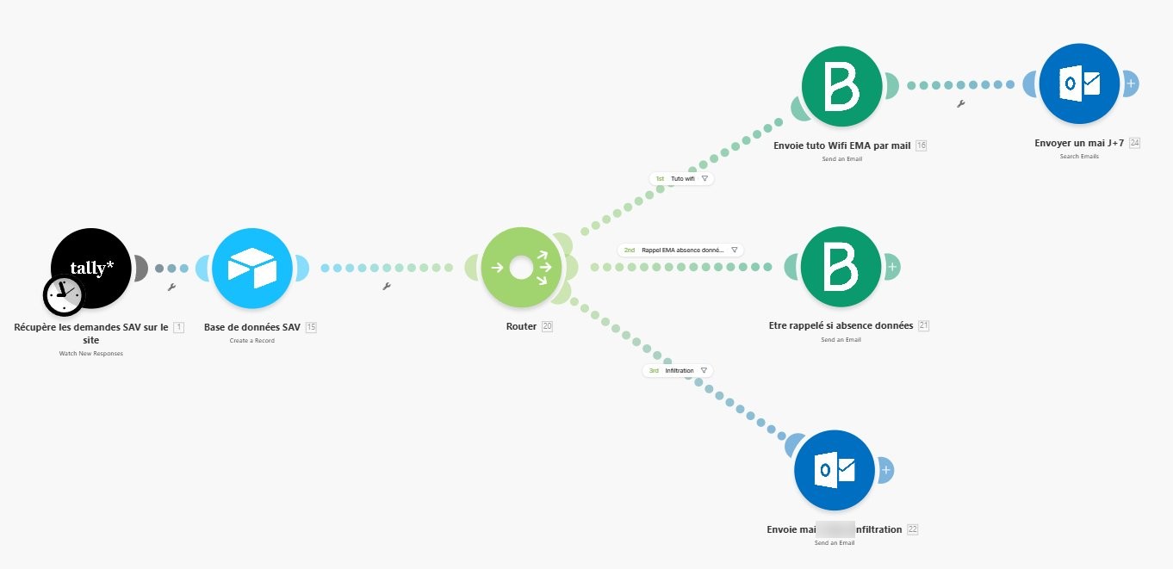The width and height of the screenshot is (1173, 569).
Task: Add a module after Envoyer un mai J+7
Action: pyautogui.click(x=1131, y=84)
